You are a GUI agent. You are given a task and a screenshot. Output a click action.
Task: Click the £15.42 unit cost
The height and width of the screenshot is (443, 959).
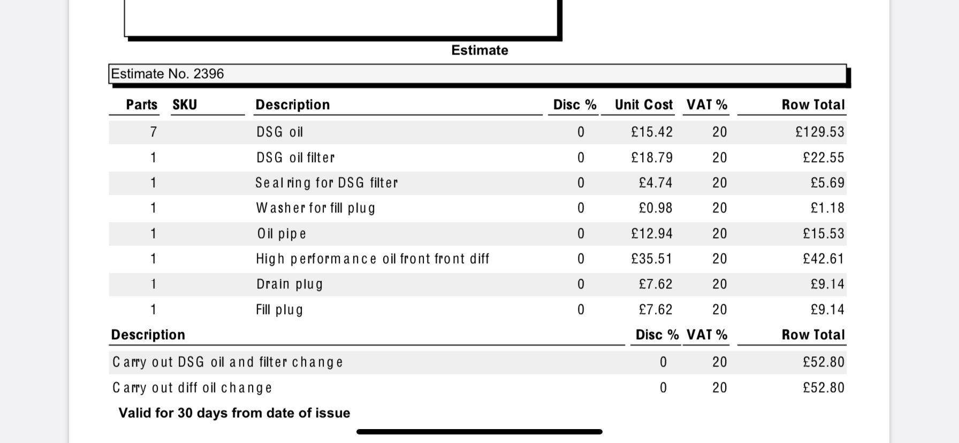click(x=652, y=132)
